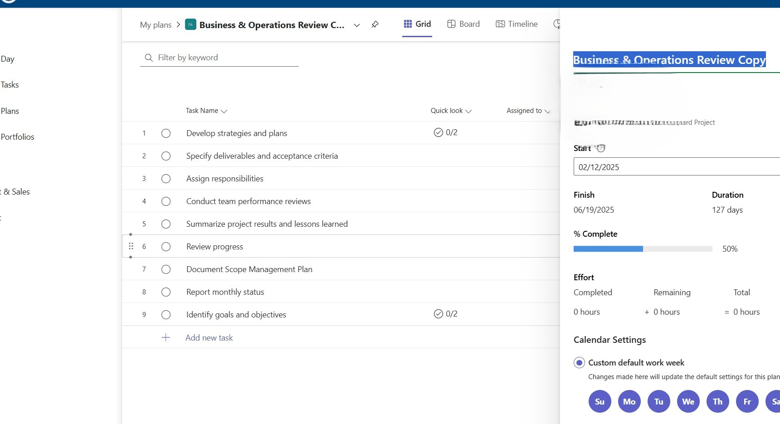Screen dimensions: 780x424
Task: Open 'Document Scope Management Plan' task
Action: [249, 269]
